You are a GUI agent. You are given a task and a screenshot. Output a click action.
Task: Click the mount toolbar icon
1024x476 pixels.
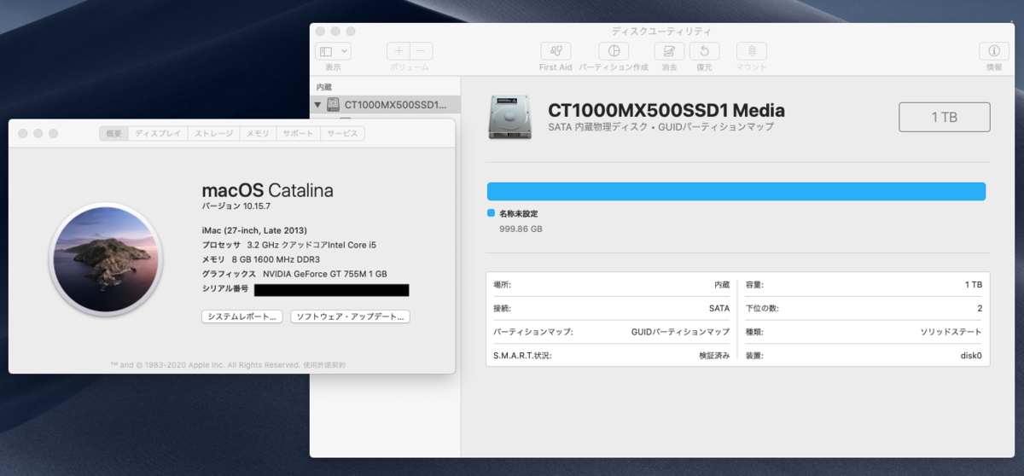tap(752, 51)
